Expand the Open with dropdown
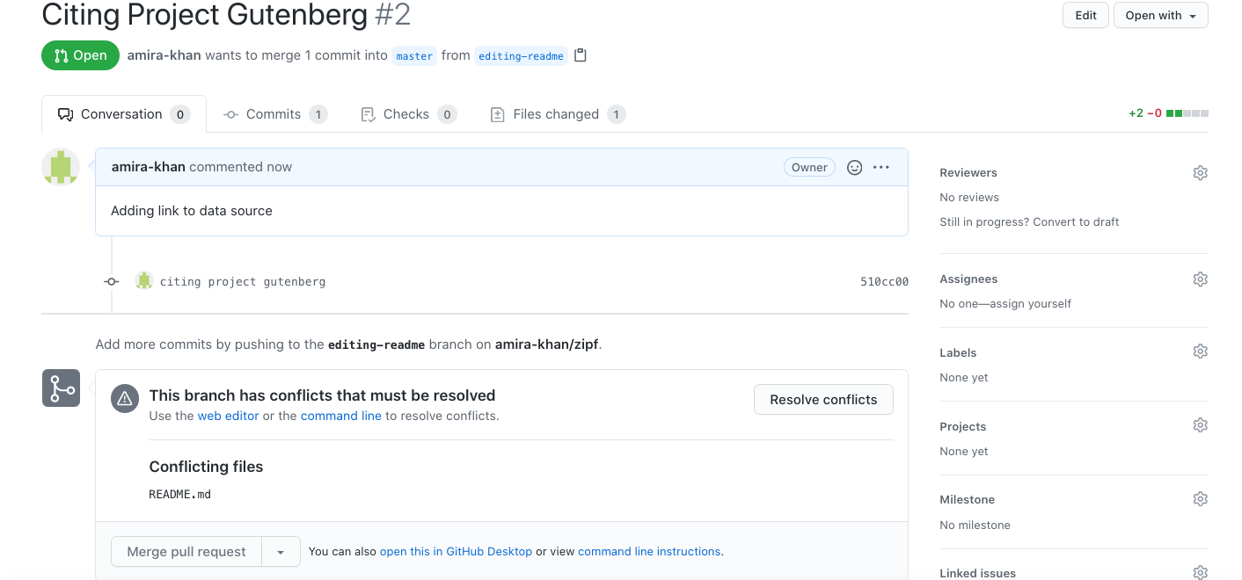This screenshot has height=580, width=1242. [x=1160, y=15]
